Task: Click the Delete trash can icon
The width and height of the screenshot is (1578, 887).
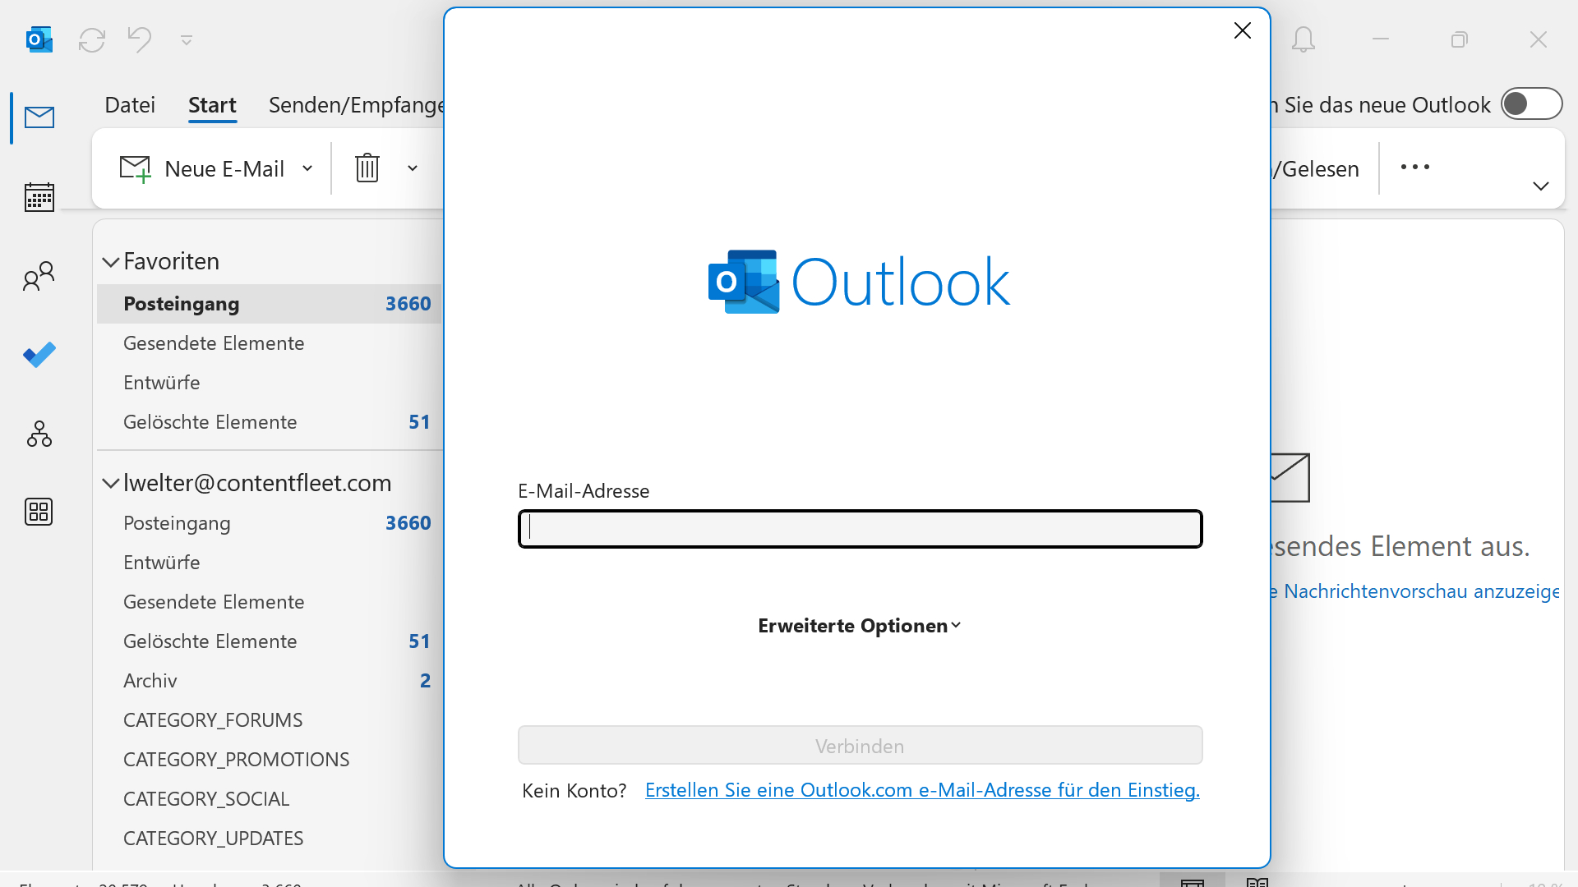Action: pos(367,168)
